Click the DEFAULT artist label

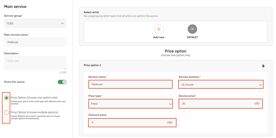click(x=192, y=37)
